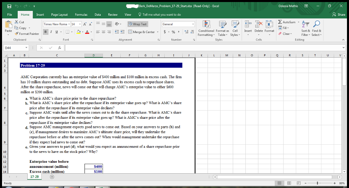Open Sort & Filter menu
The image size is (349, 188).
(x=306, y=28)
